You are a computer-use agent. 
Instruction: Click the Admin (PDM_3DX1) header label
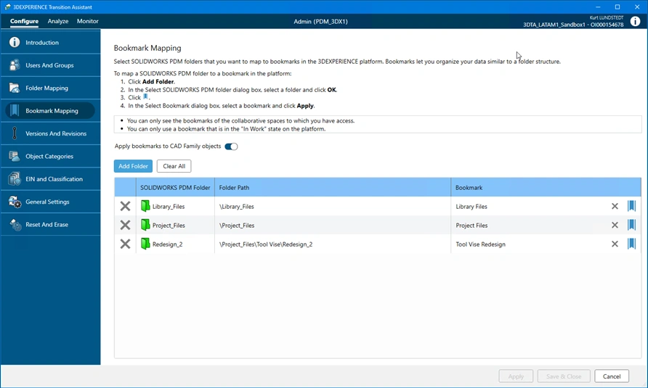[x=320, y=22]
